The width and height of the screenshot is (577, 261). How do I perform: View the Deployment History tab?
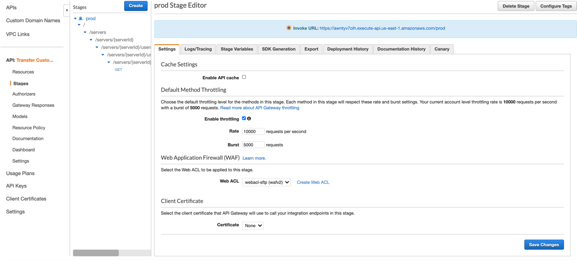[348, 49]
